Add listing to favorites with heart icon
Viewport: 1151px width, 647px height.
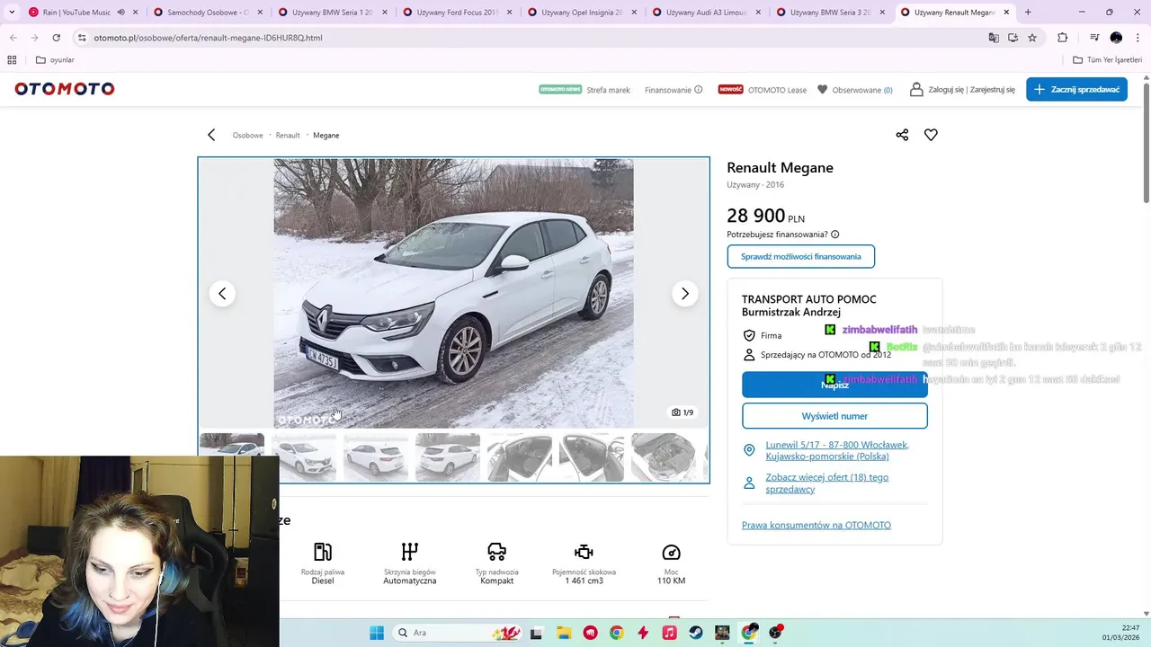click(x=931, y=135)
